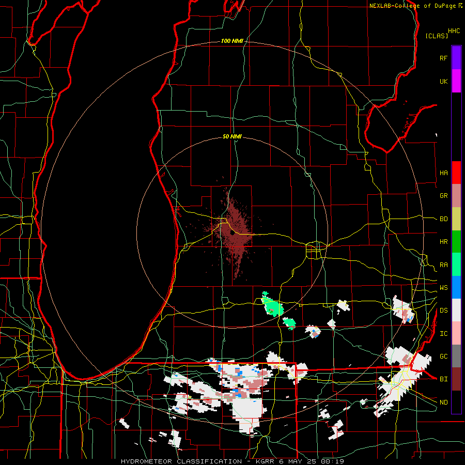Select the yellow BD color swatch
The width and height of the screenshot is (465, 465).
[456, 219]
